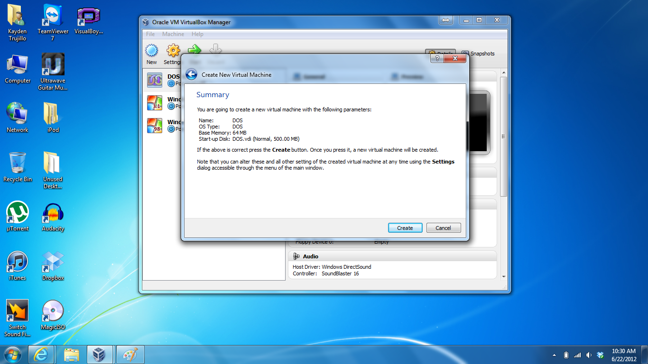Open the File menu in VirtualBox Manager
The image size is (648, 364).
click(150, 34)
